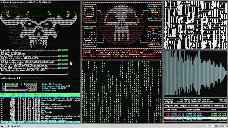Click the byzanz-record command line at top

[26, 2]
